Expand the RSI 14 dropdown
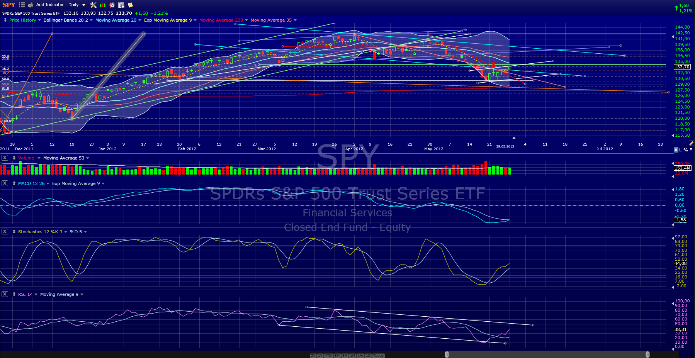 (x=36, y=294)
